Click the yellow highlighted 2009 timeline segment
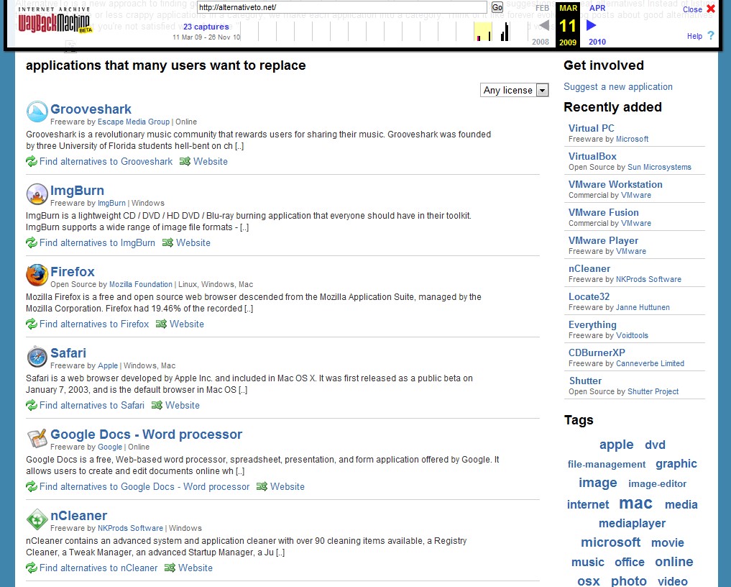Viewport: 731px width, 587px height. 482,32
